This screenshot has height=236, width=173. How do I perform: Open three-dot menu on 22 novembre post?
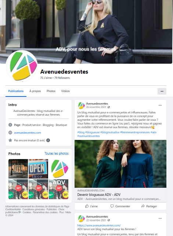pyautogui.click(x=160, y=218)
